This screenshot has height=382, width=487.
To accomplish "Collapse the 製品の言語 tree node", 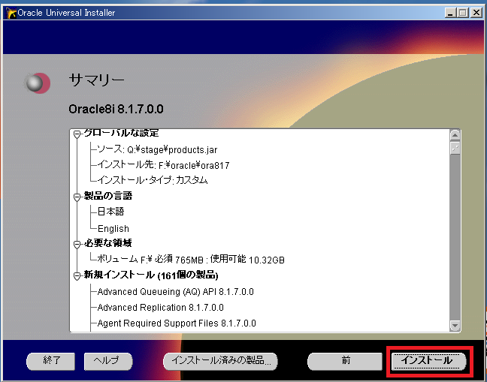I will 77,197.
